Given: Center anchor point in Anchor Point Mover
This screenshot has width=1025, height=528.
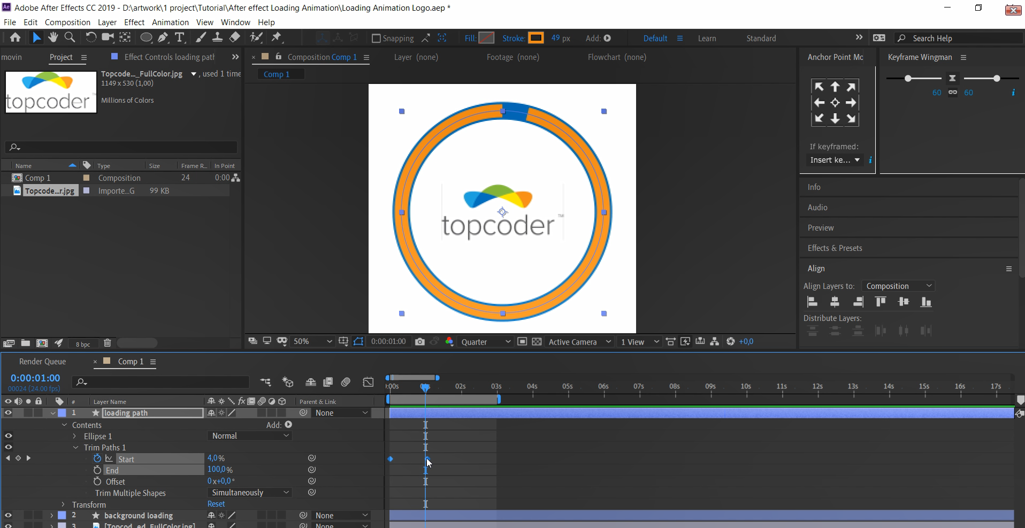Looking at the screenshot, I should (835, 102).
